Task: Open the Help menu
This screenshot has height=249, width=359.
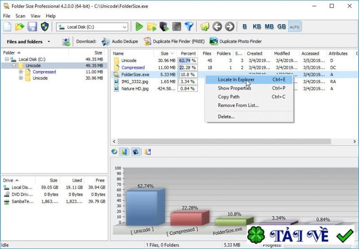Action: (x=51, y=16)
